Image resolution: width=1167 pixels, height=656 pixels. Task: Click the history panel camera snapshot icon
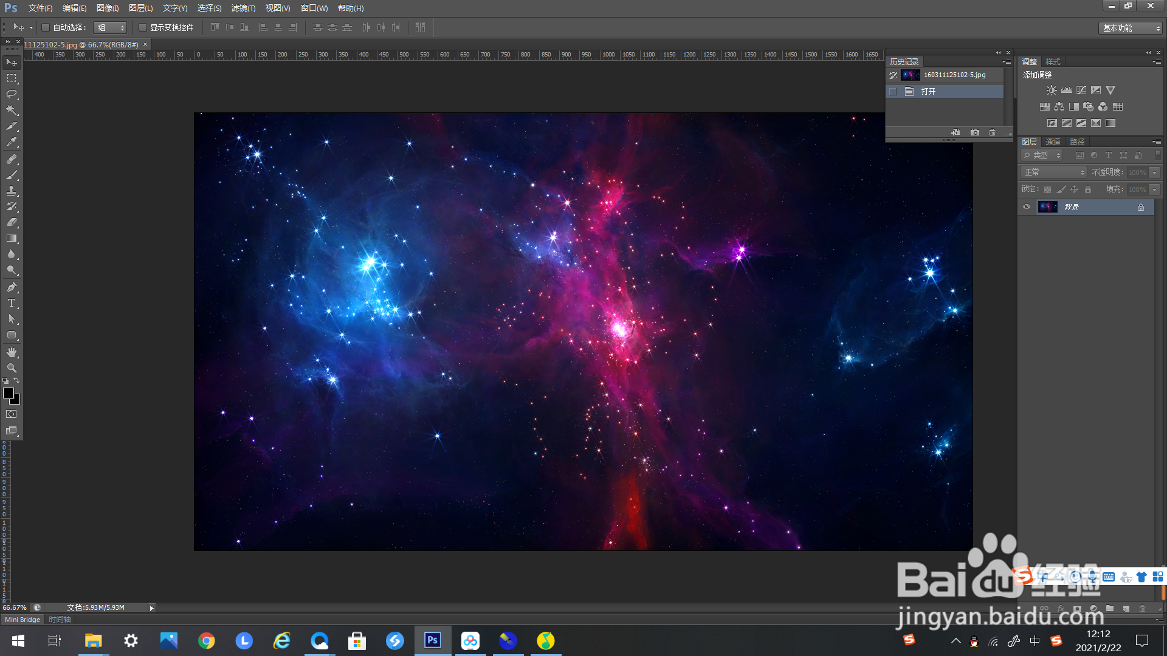pyautogui.click(x=975, y=132)
